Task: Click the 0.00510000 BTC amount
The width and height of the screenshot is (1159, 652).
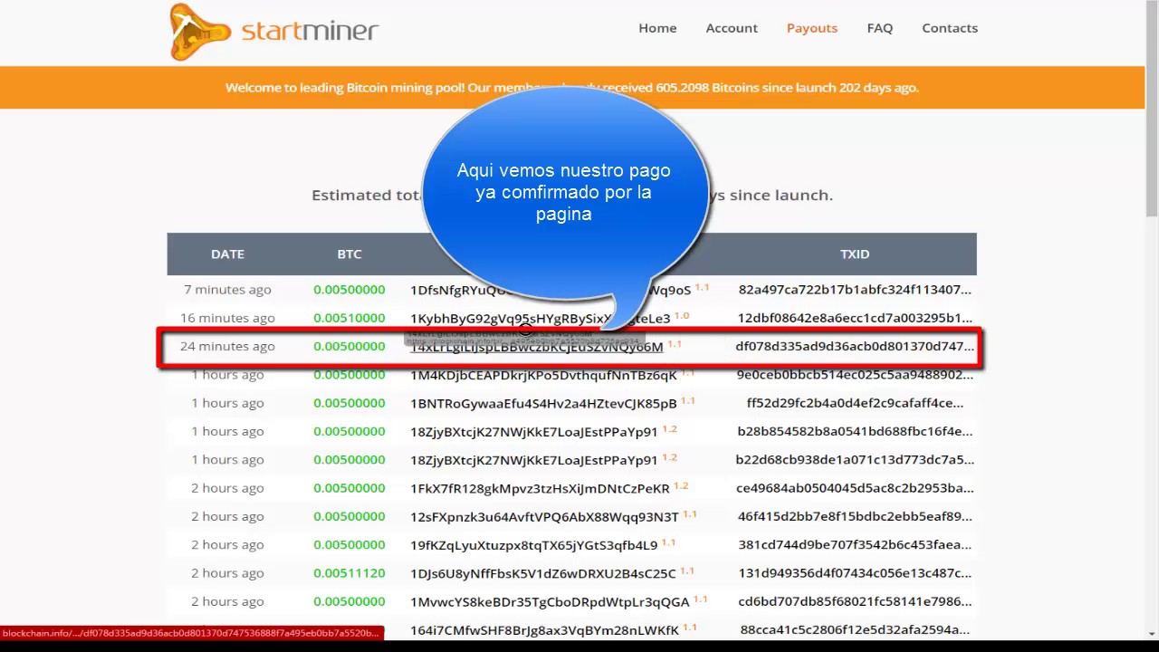Action: 350,318
